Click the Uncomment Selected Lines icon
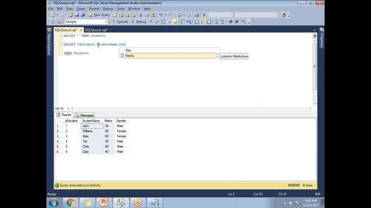 click(223, 22)
